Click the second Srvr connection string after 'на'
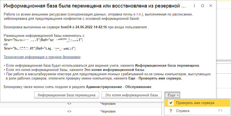The width and height of the screenshot is (231, 116). pos(40,48)
